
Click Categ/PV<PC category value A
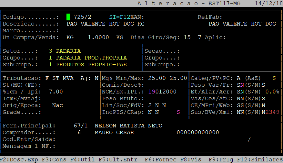point(238,78)
